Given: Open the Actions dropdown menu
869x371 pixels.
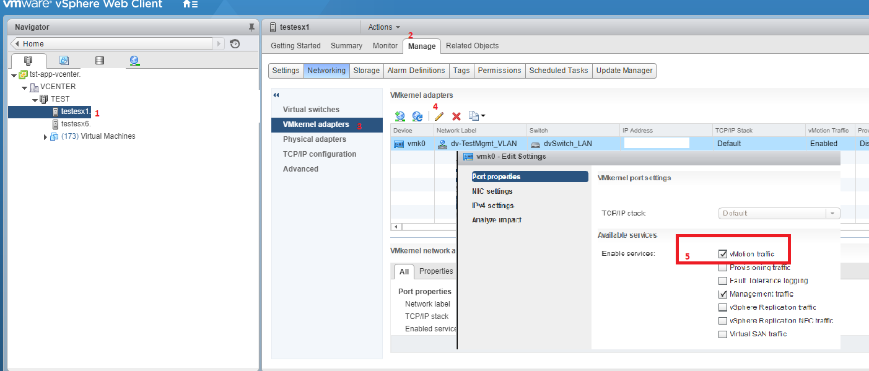Looking at the screenshot, I should point(384,27).
